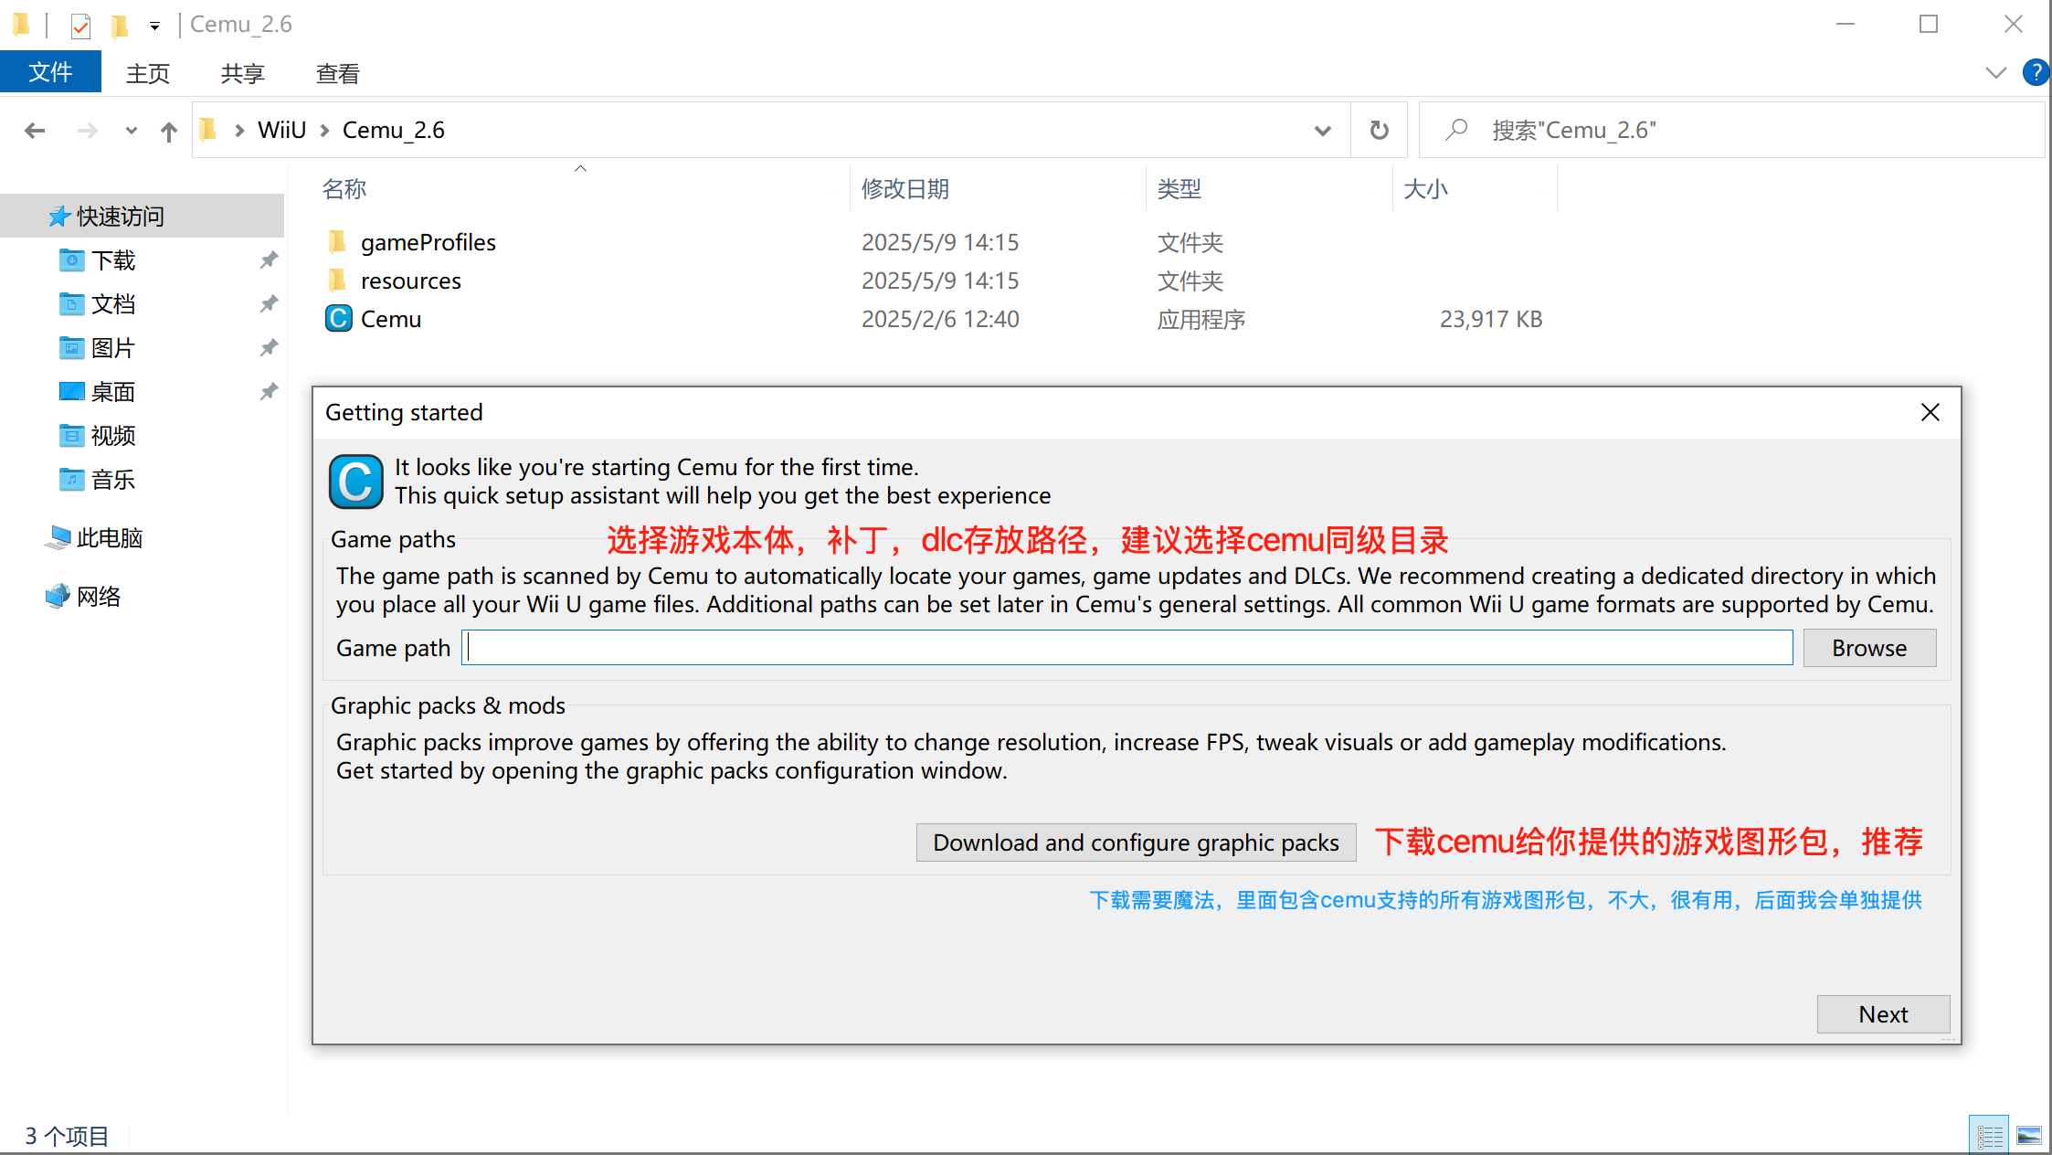Open the quick access toolbar customize dropdown
The image size is (2052, 1155).
[155, 26]
